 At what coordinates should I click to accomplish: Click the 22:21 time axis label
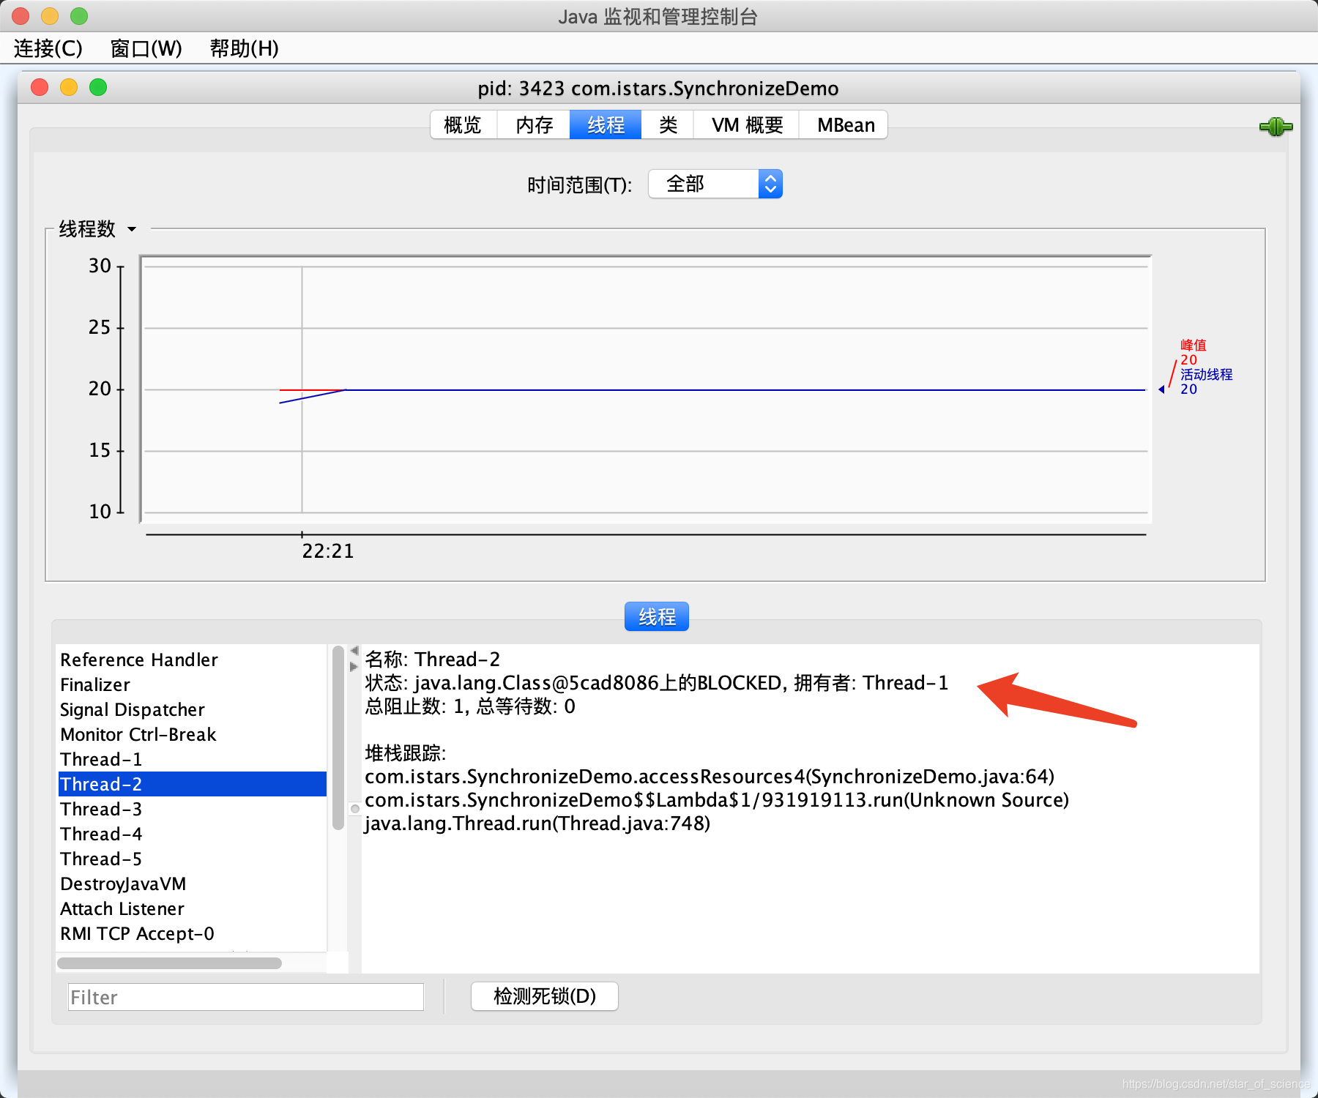coord(328,551)
